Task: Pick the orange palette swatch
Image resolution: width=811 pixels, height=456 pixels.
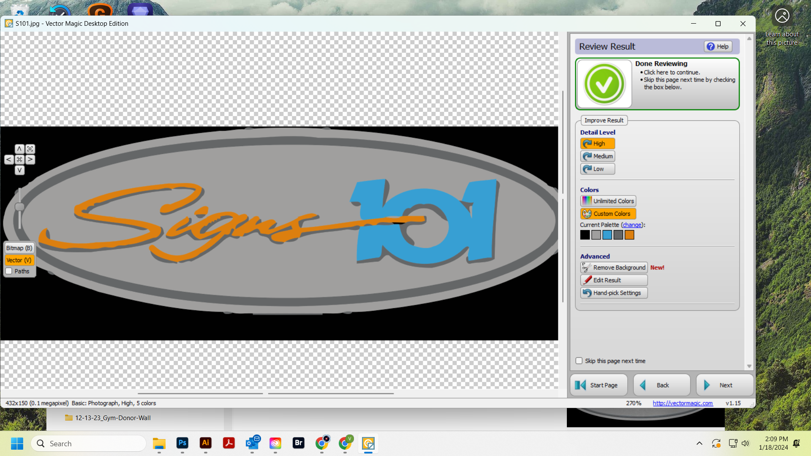Action: 629,235
